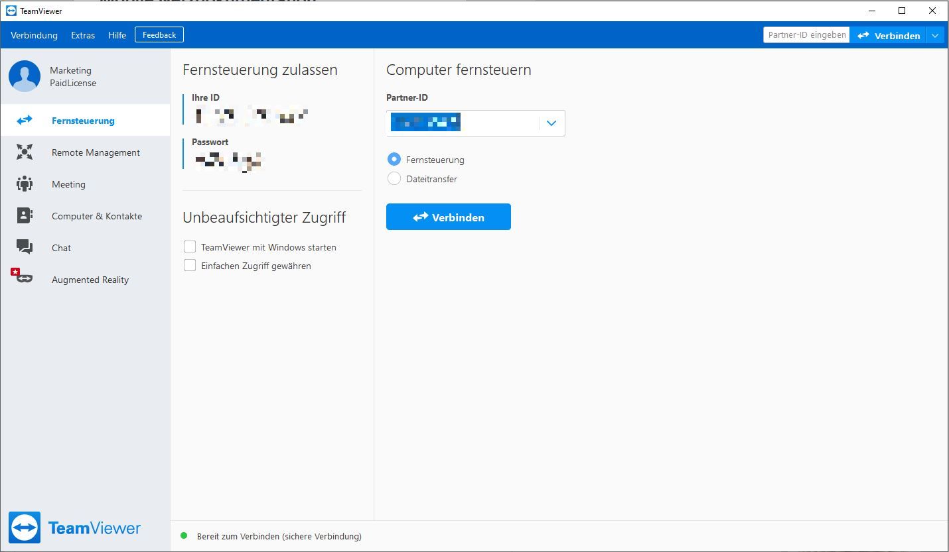Click the Marketing PaidLicense account name
The width and height of the screenshot is (949, 552).
tap(73, 76)
